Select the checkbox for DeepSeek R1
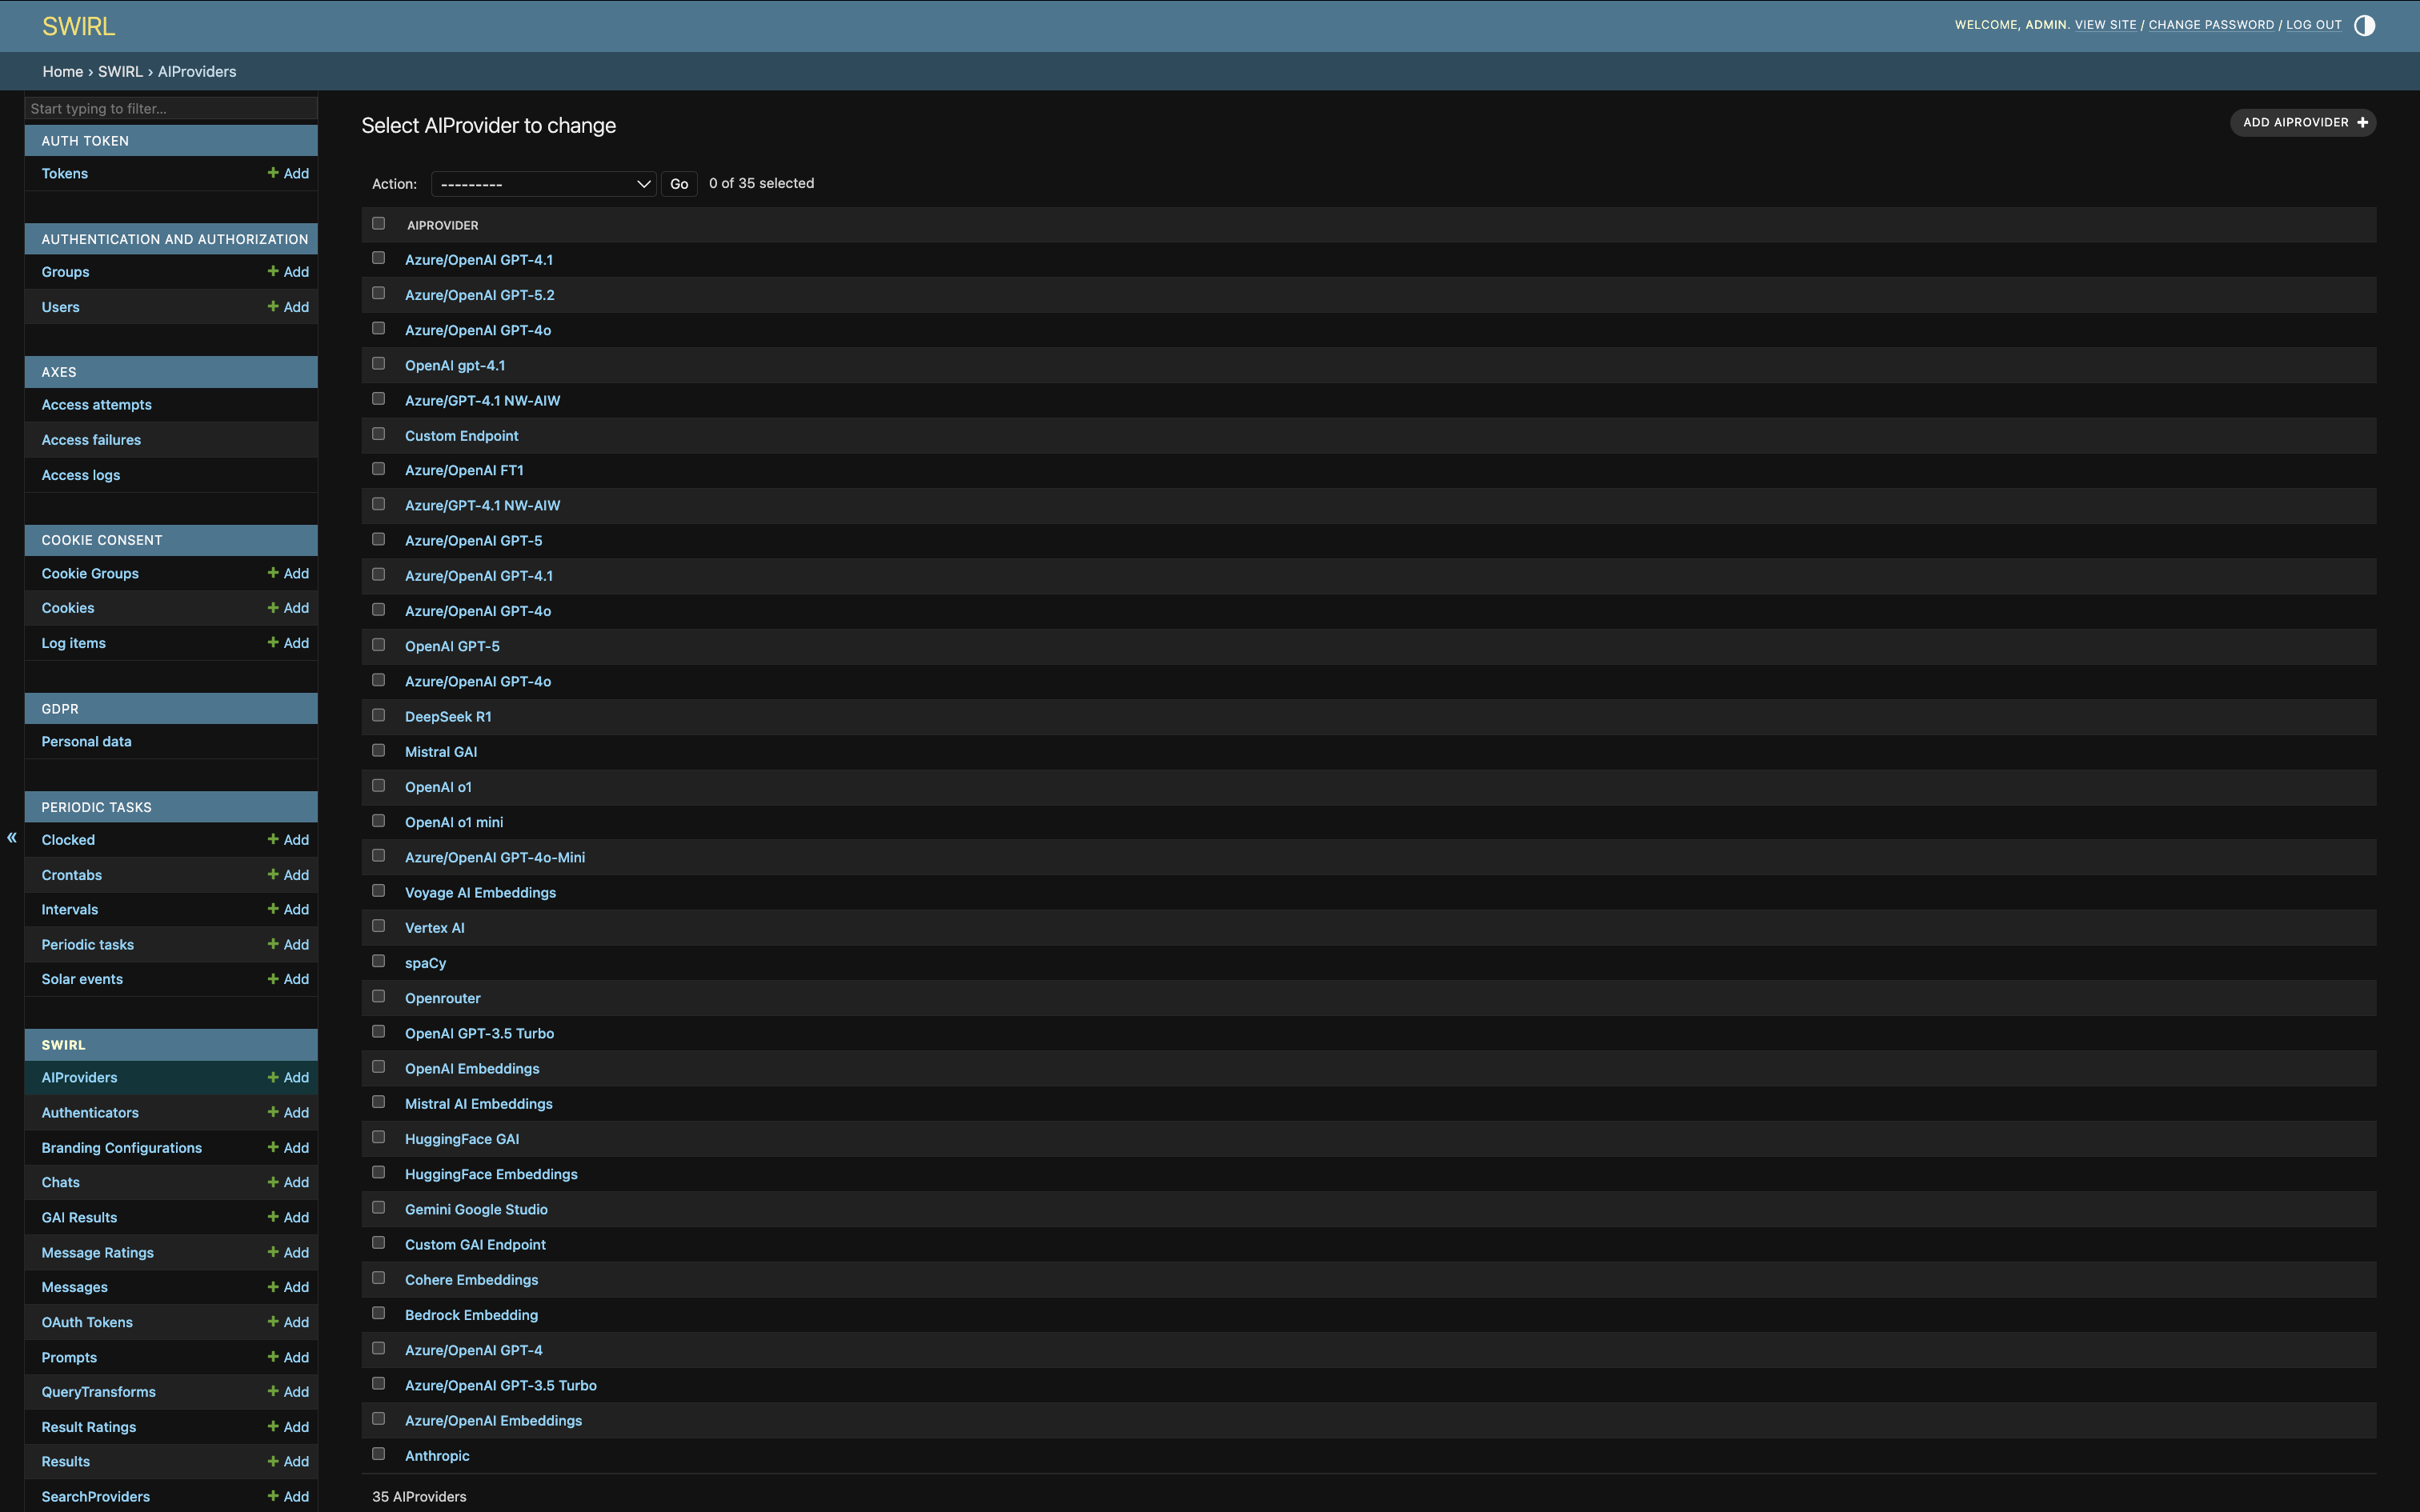 (378, 714)
